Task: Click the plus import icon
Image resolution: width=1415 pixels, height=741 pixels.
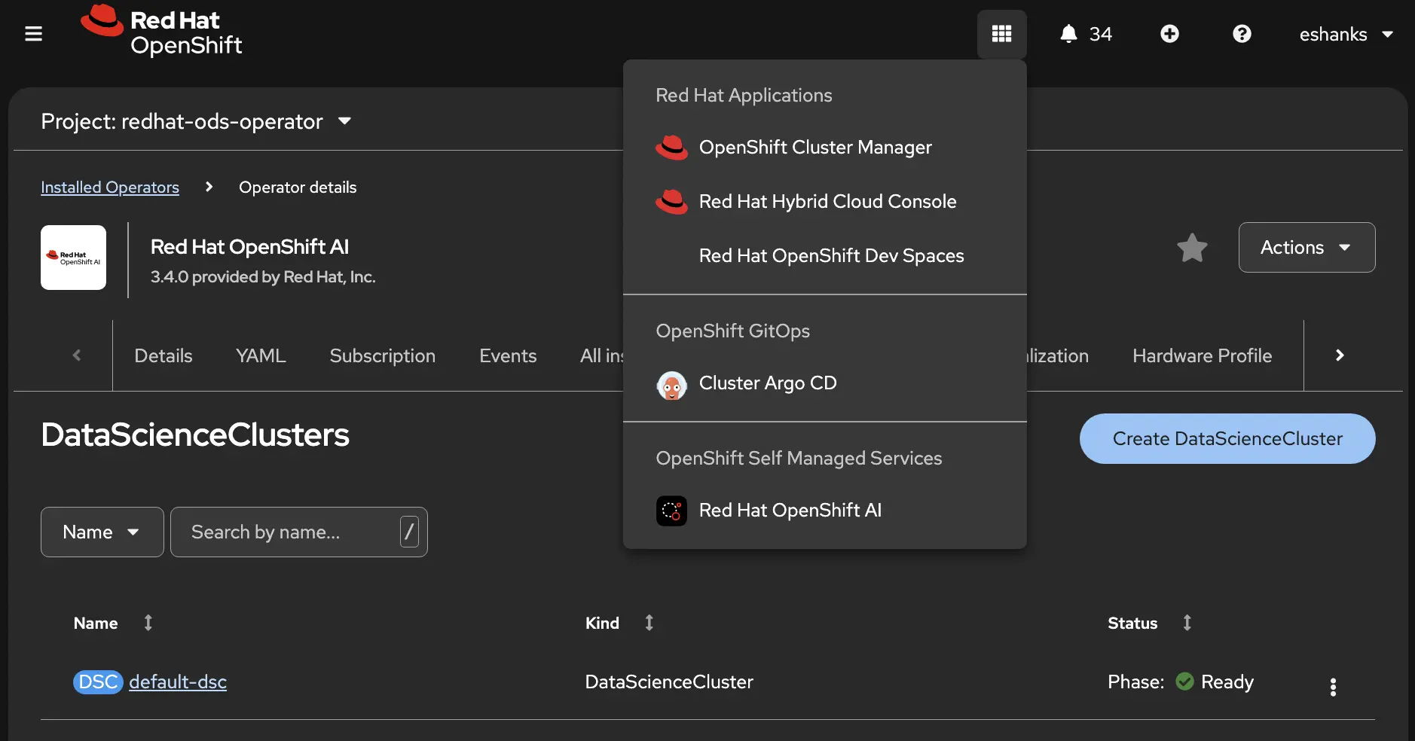Action: pos(1169,34)
